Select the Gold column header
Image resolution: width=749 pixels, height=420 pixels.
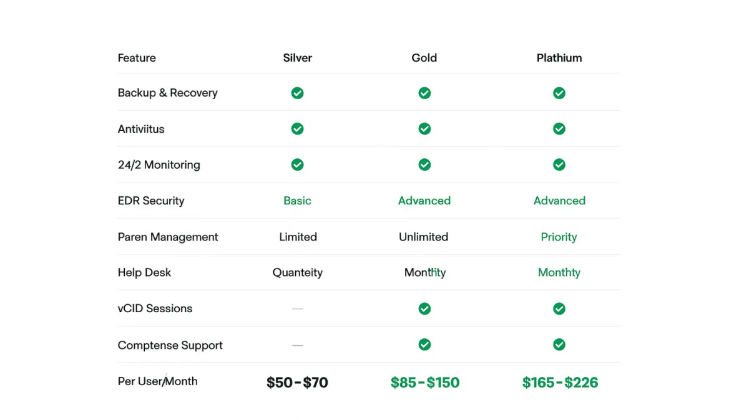click(424, 58)
